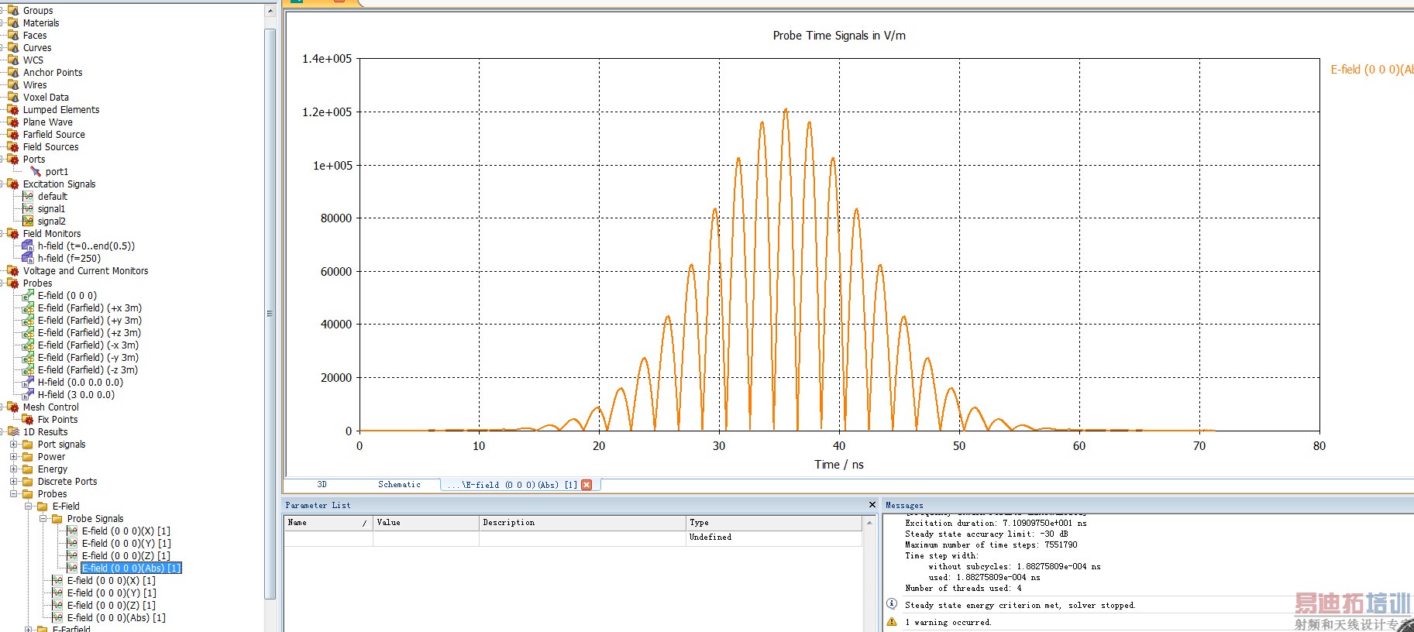Collapse the E-Field results folder
Image resolution: width=1414 pixels, height=632 pixels.
[x=29, y=507]
